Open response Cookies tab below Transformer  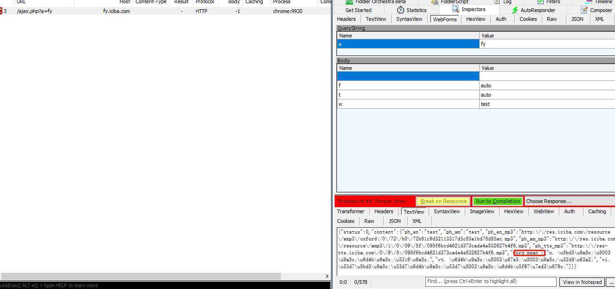coord(346,221)
